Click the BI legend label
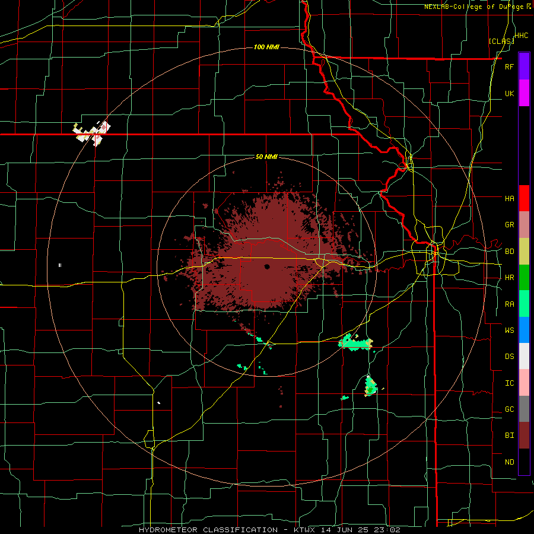 point(509,436)
